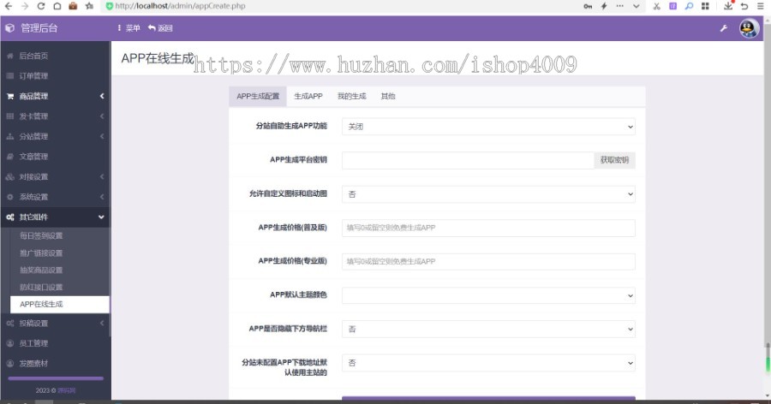Switch to the 我的生成 tab

(x=351, y=97)
